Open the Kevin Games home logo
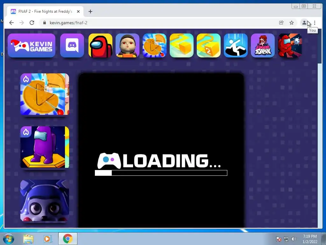The height and width of the screenshot is (245, 326). tap(32, 45)
